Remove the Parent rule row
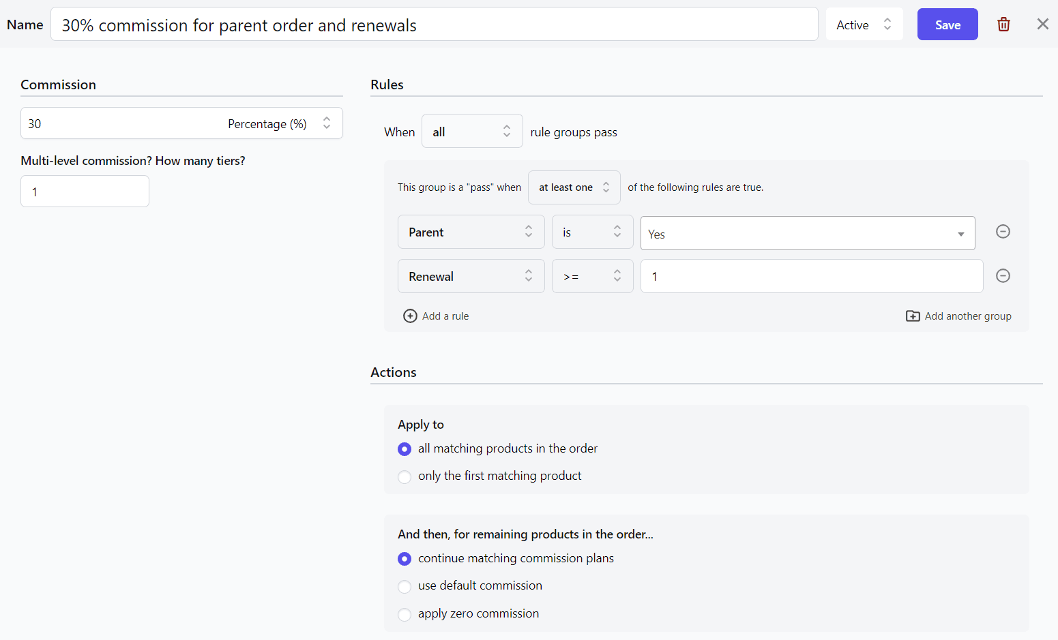 click(x=1003, y=232)
